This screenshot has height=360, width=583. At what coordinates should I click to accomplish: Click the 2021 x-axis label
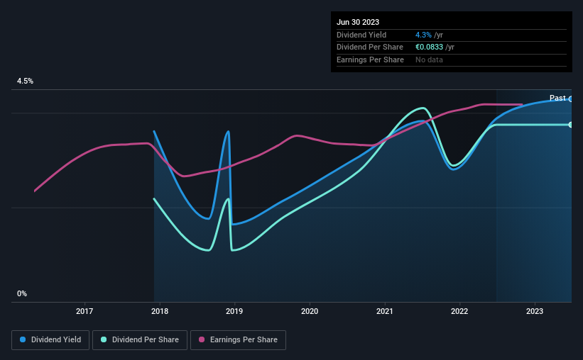click(384, 311)
